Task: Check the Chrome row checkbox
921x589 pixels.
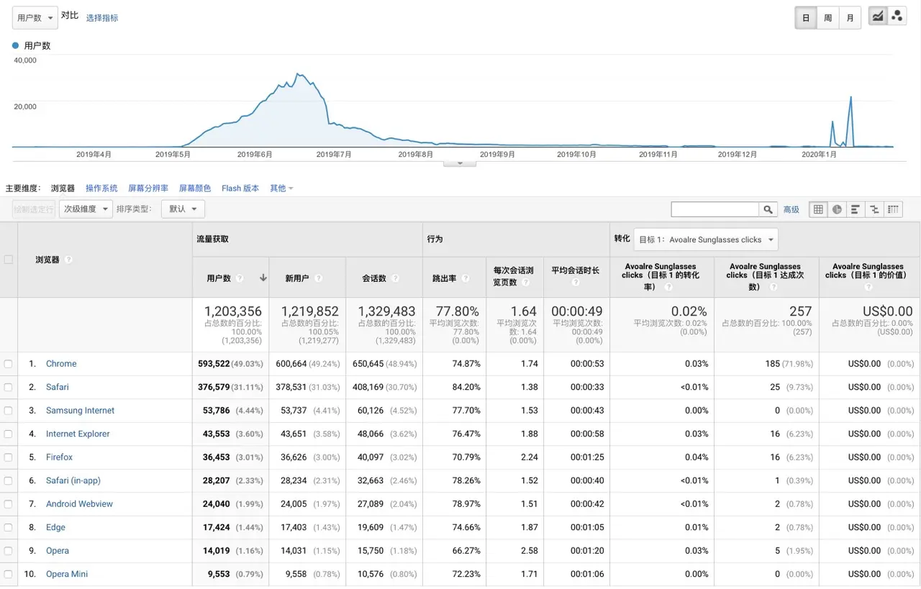Action: 9,364
